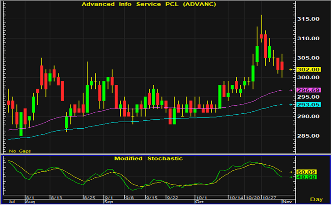332x205 pixels.
Task: Select the Sep month marker on date axis
Action: point(108,202)
